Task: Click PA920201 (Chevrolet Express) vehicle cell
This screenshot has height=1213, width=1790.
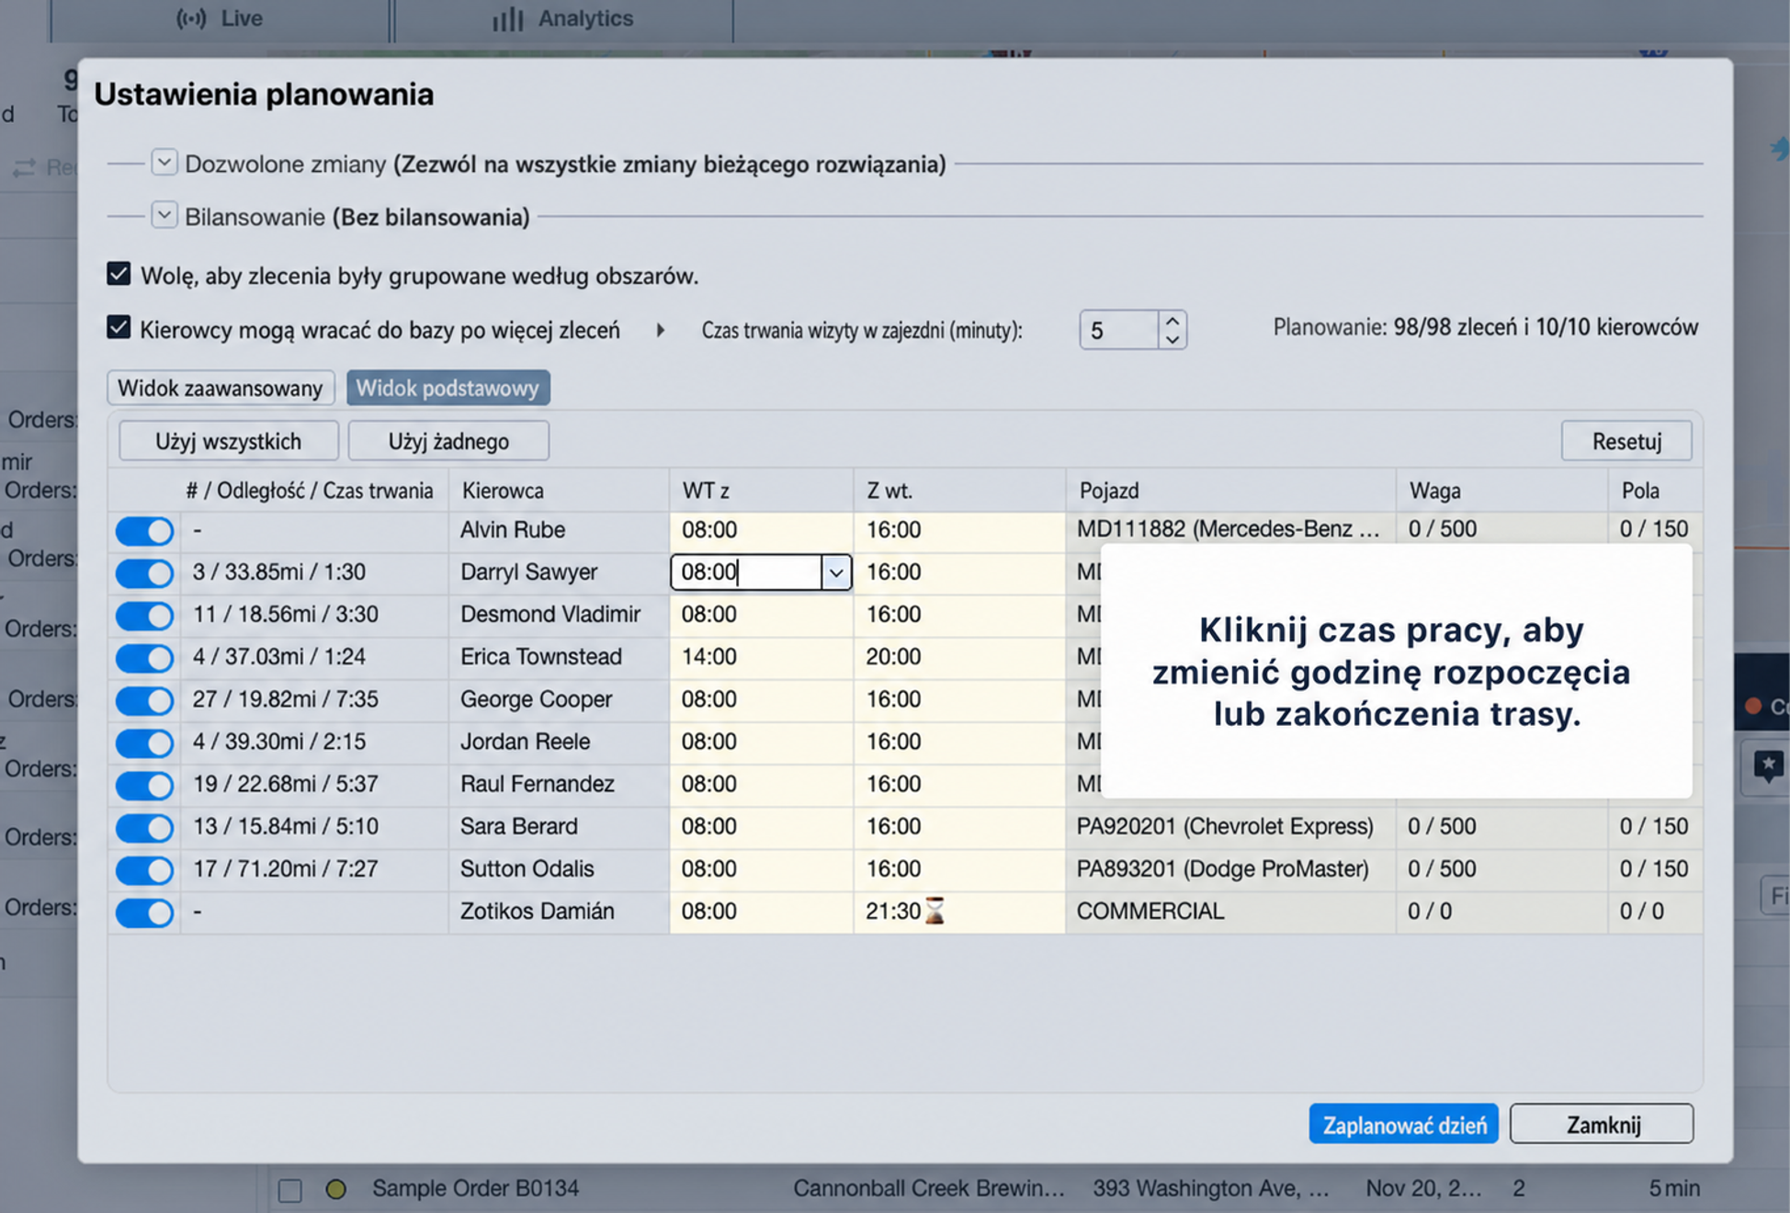Action: coord(1230,826)
